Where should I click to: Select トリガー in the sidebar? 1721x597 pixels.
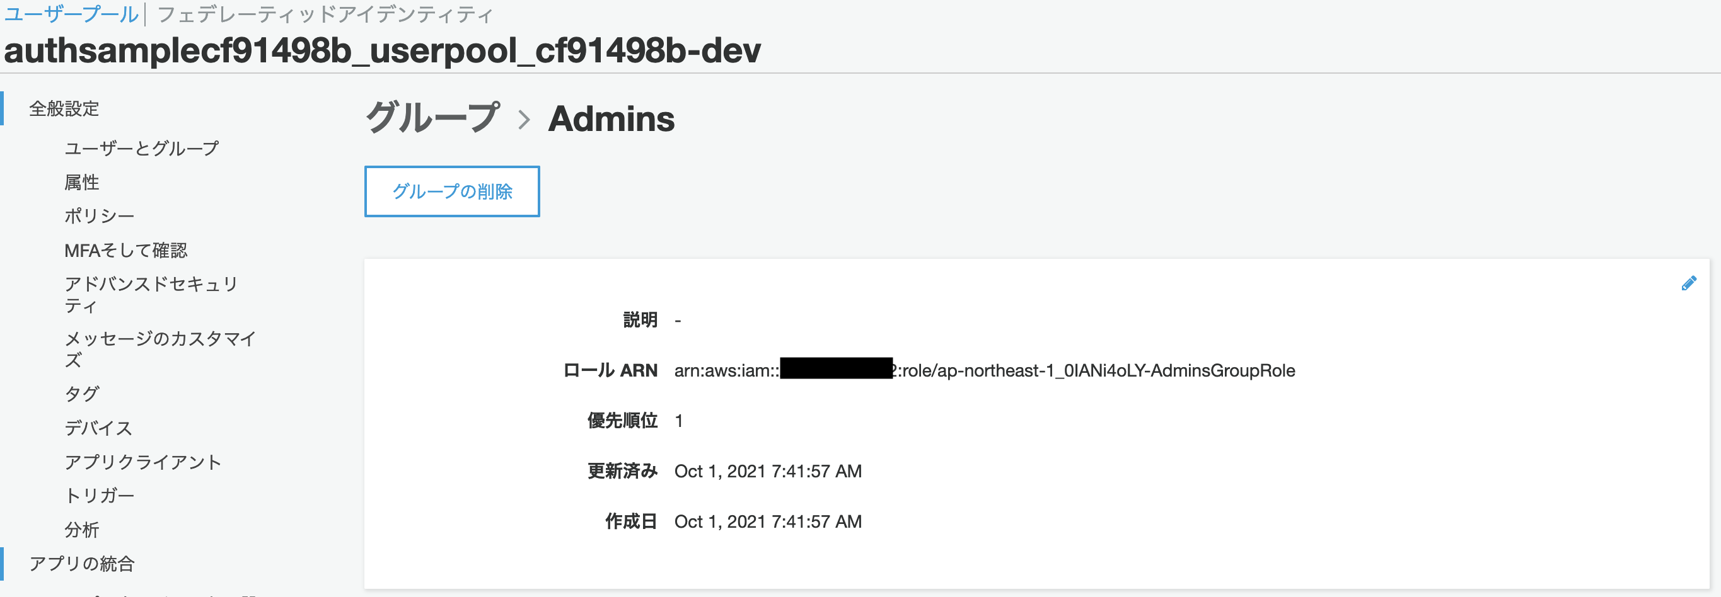[x=100, y=495]
